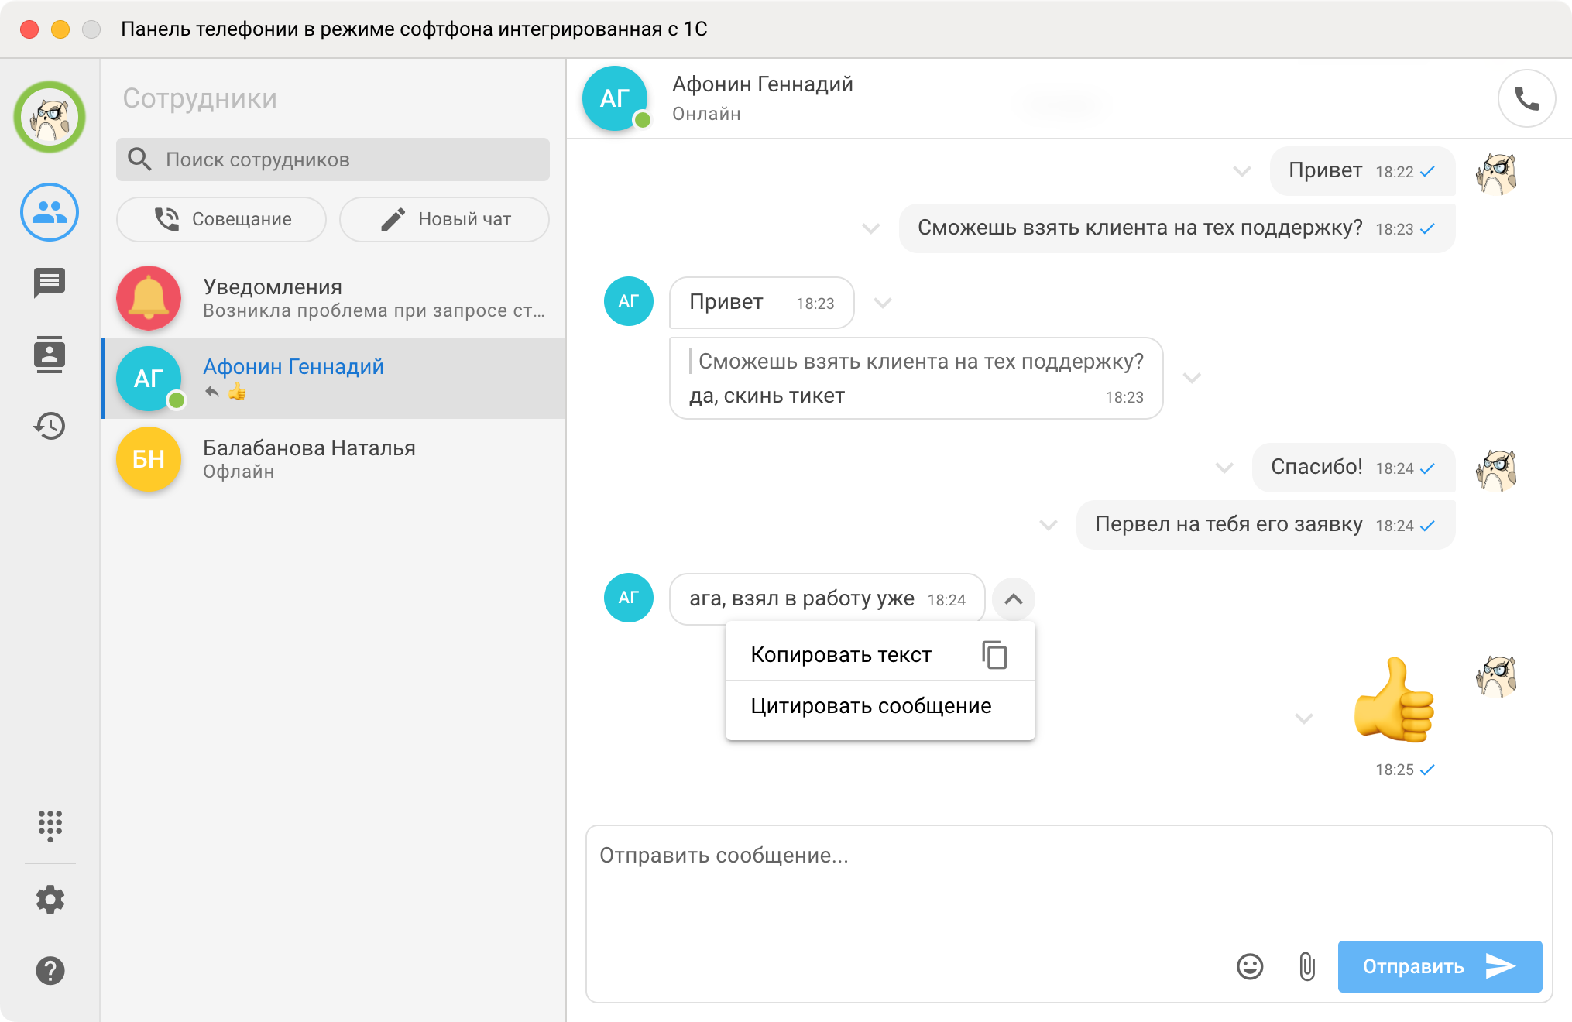Attach a file with paperclip icon
This screenshot has height=1022, width=1572.
[x=1307, y=966]
